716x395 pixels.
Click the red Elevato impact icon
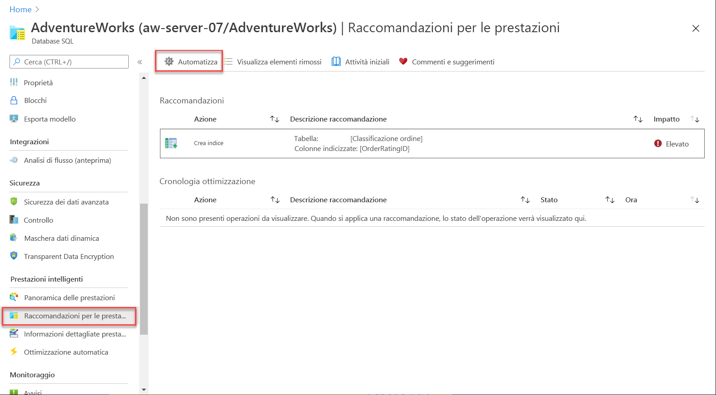[658, 143]
